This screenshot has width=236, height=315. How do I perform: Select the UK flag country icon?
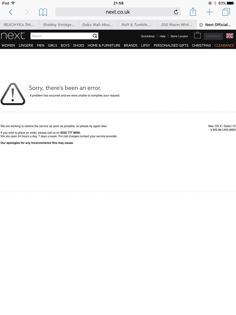click(230, 36)
